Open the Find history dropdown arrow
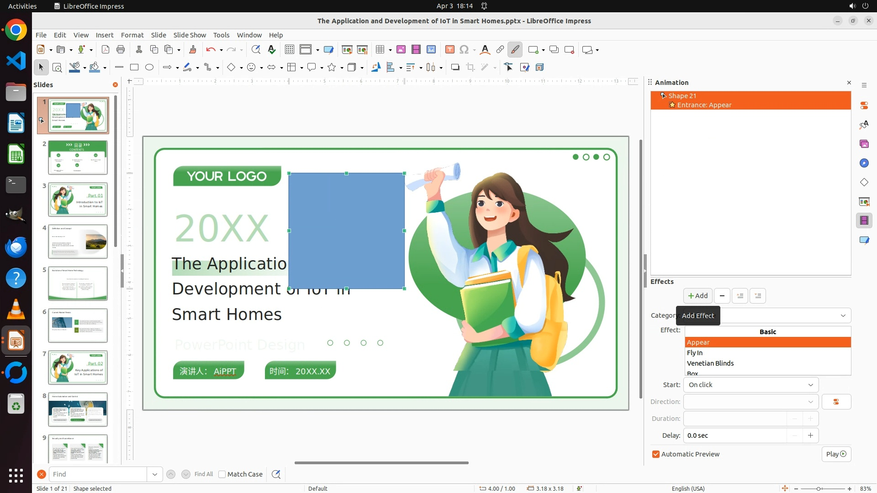 tap(155, 474)
